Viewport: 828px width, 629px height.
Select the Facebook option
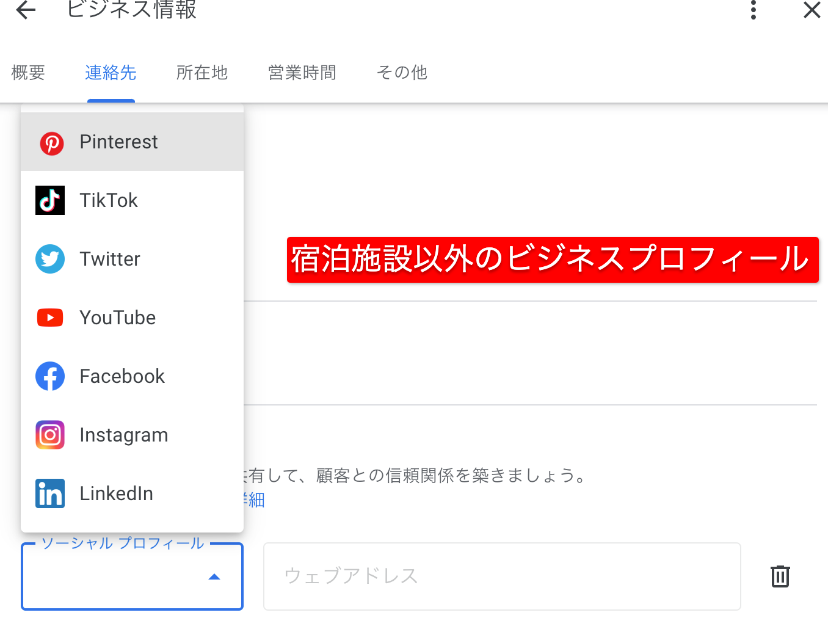click(x=132, y=376)
